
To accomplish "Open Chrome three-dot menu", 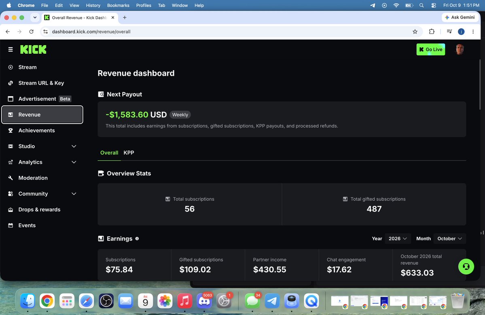I will click(x=473, y=31).
